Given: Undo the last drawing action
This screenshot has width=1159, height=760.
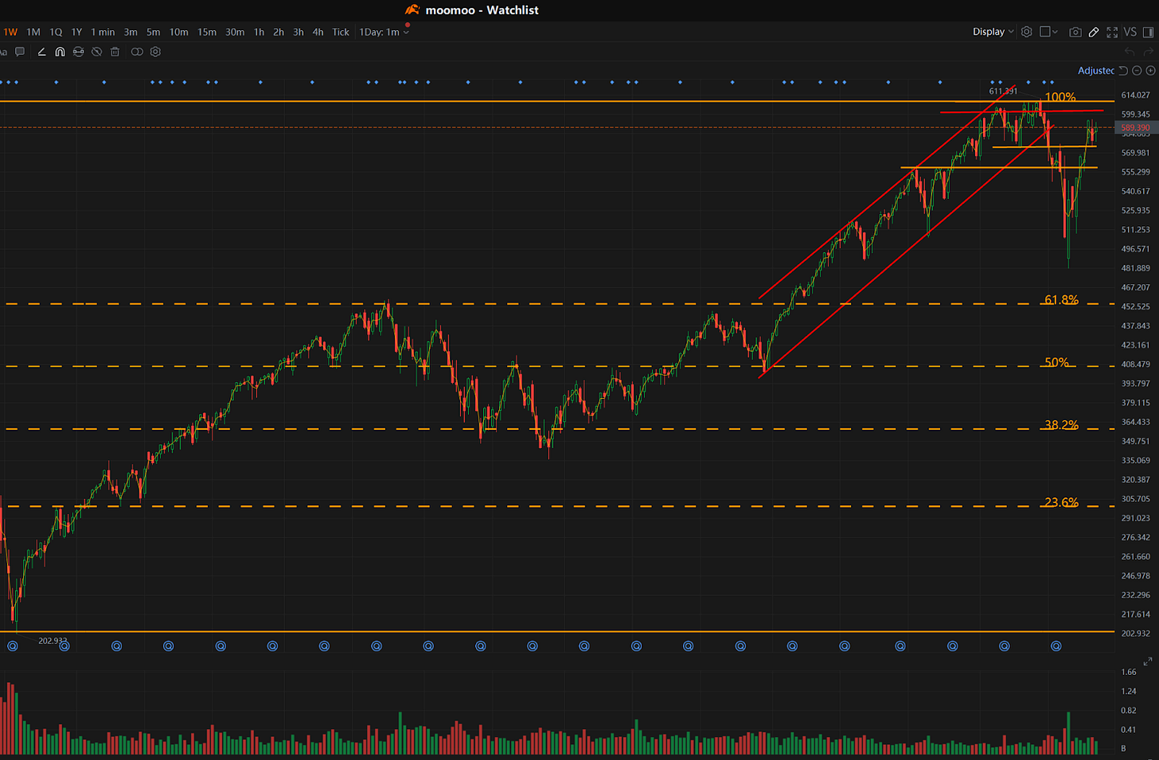Looking at the screenshot, I should tap(1130, 52).
